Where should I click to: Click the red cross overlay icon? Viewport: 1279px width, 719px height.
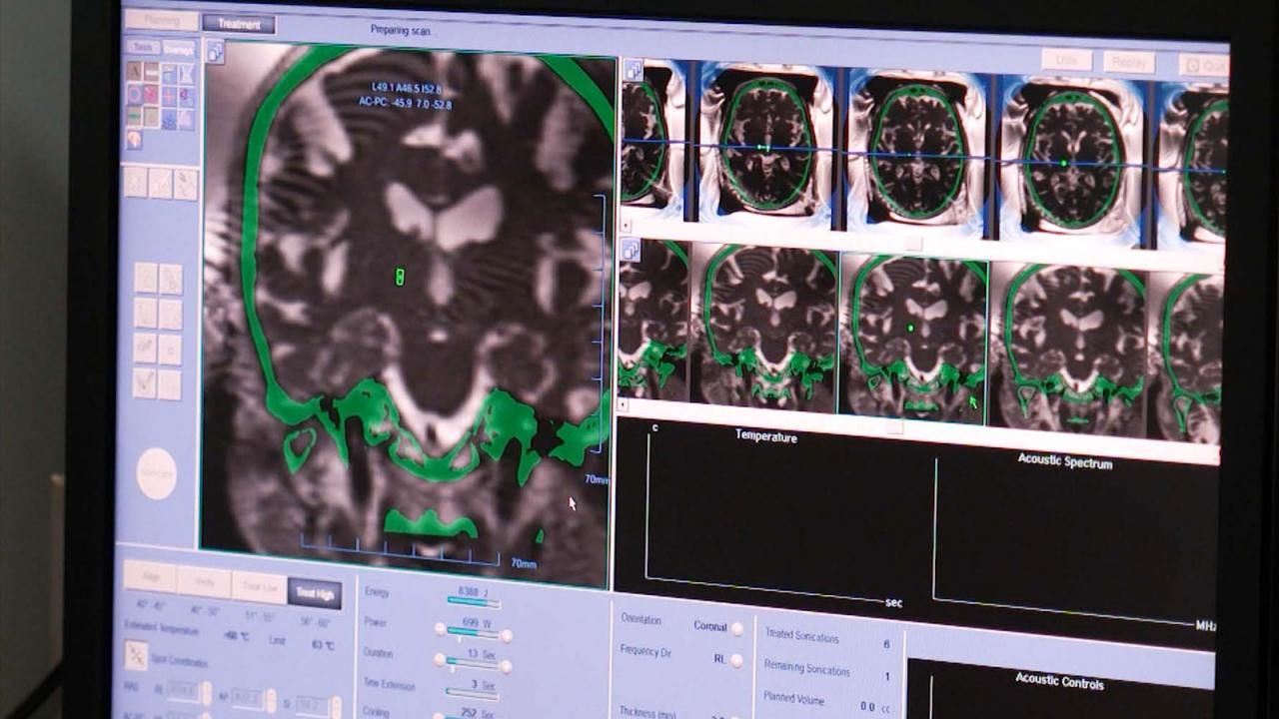169,96
